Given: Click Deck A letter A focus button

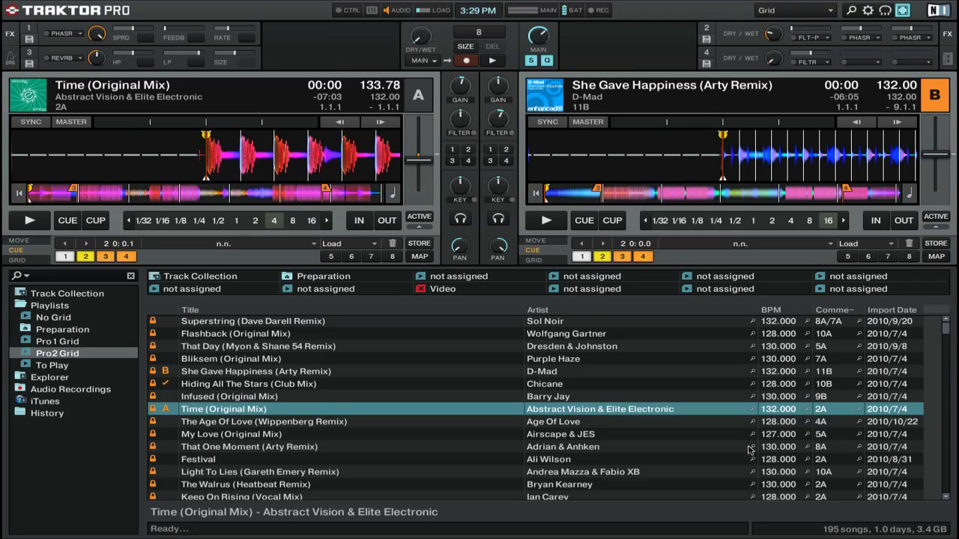Looking at the screenshot, I should point(419,95).
